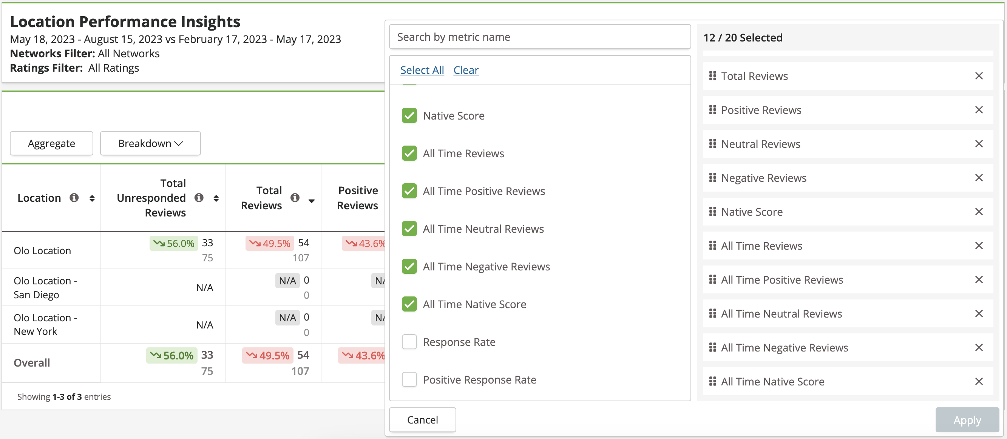This screenshot has width=1007, height=439.
Task: Click the 12 / 20 Selected label
Action: coord(743,37)
